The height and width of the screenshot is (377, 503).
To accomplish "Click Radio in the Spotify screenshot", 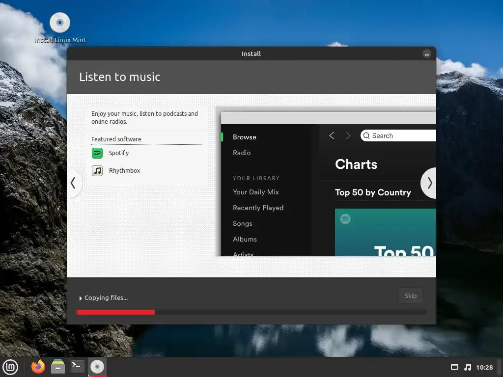I will 242,153.
